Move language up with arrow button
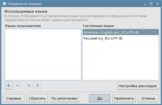Viewport: 162px width, 105px height. click(x=29, y=86)
